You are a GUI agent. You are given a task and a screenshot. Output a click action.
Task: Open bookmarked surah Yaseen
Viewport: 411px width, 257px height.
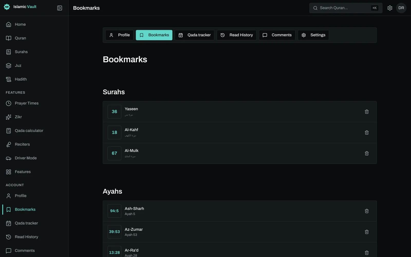[240, 112]
